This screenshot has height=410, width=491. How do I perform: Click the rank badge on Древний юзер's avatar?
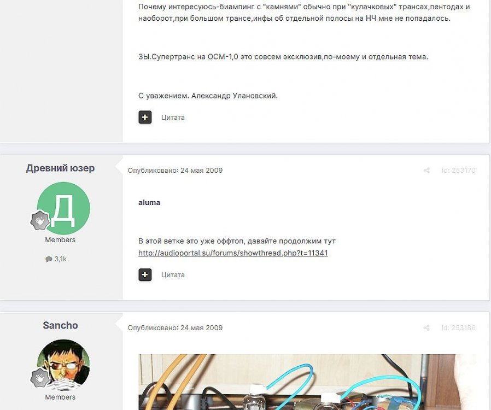click(40, 220)
